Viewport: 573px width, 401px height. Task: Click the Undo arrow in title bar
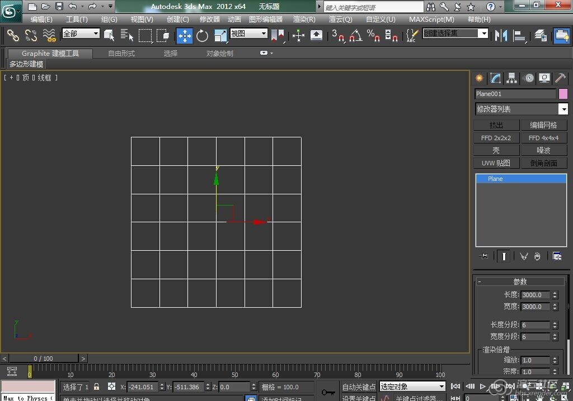72,6
